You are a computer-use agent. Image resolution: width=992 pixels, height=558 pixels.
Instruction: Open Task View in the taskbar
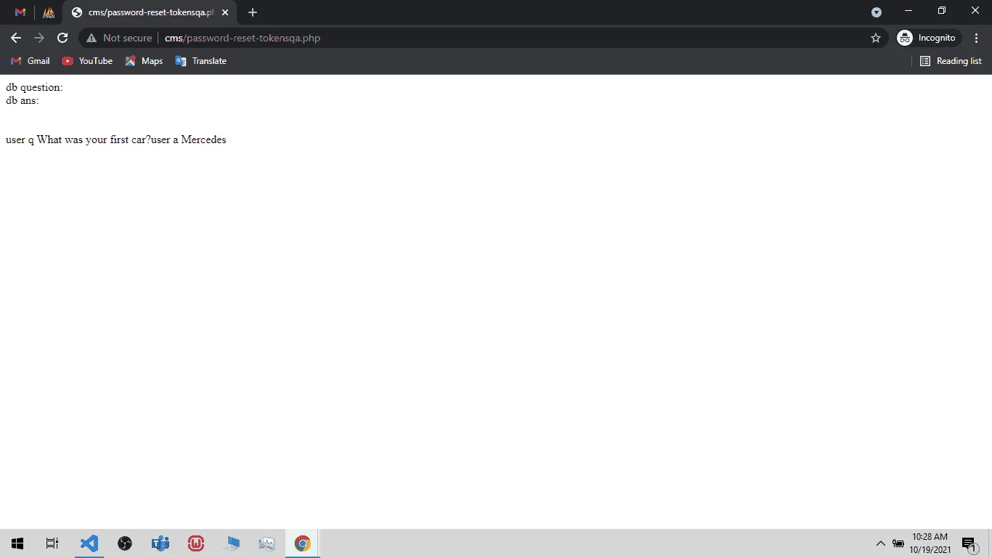pos(52,543)
